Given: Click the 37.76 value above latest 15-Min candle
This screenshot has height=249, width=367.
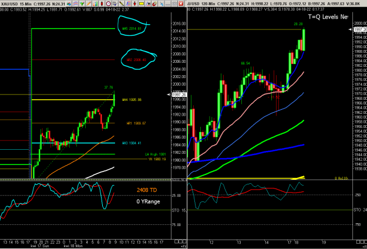Looking at the screenshot, I should (109, 88).
